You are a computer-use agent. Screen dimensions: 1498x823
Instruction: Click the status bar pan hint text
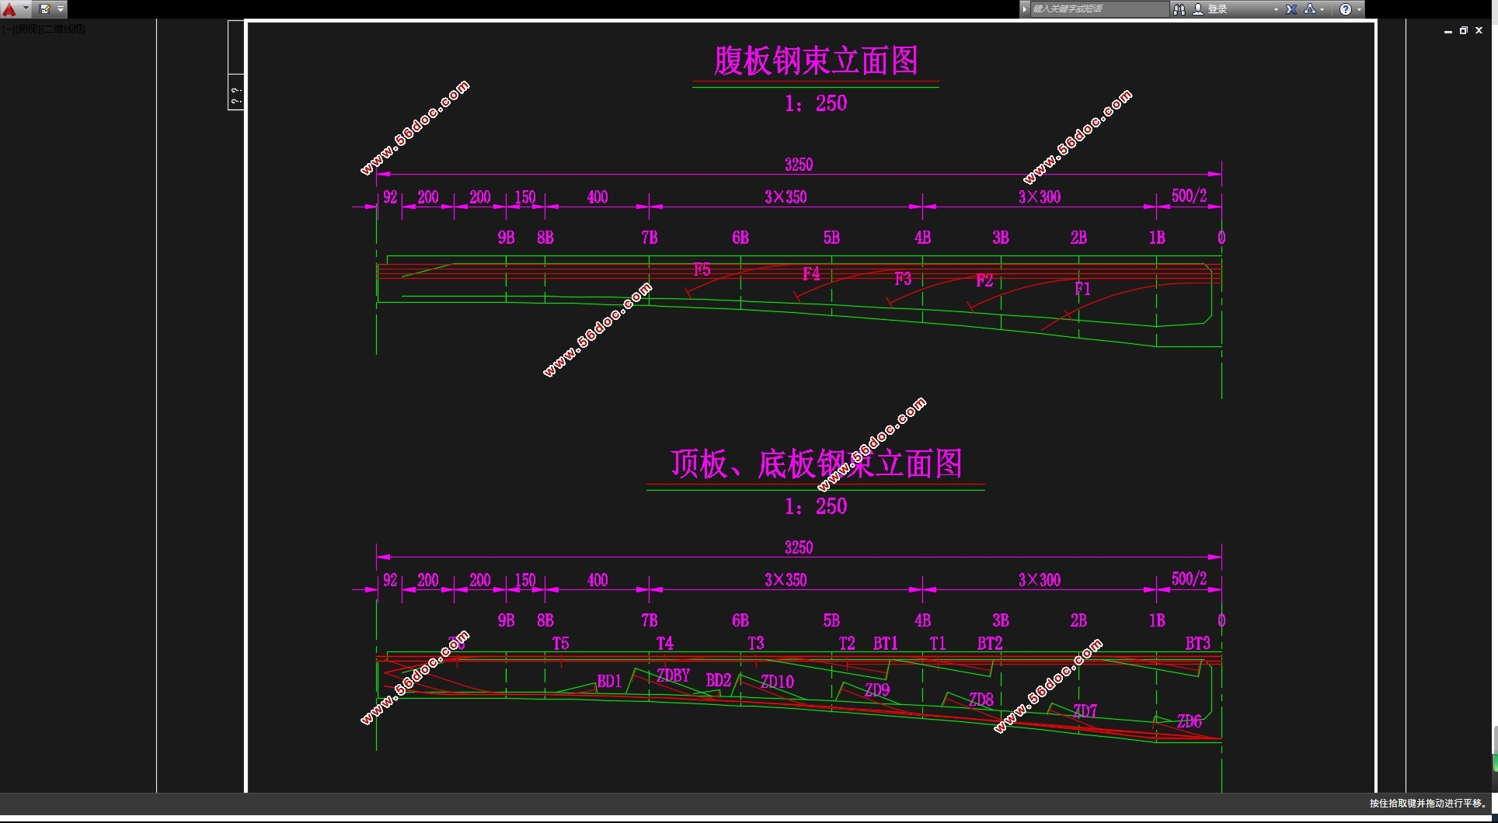[1427, 804]
